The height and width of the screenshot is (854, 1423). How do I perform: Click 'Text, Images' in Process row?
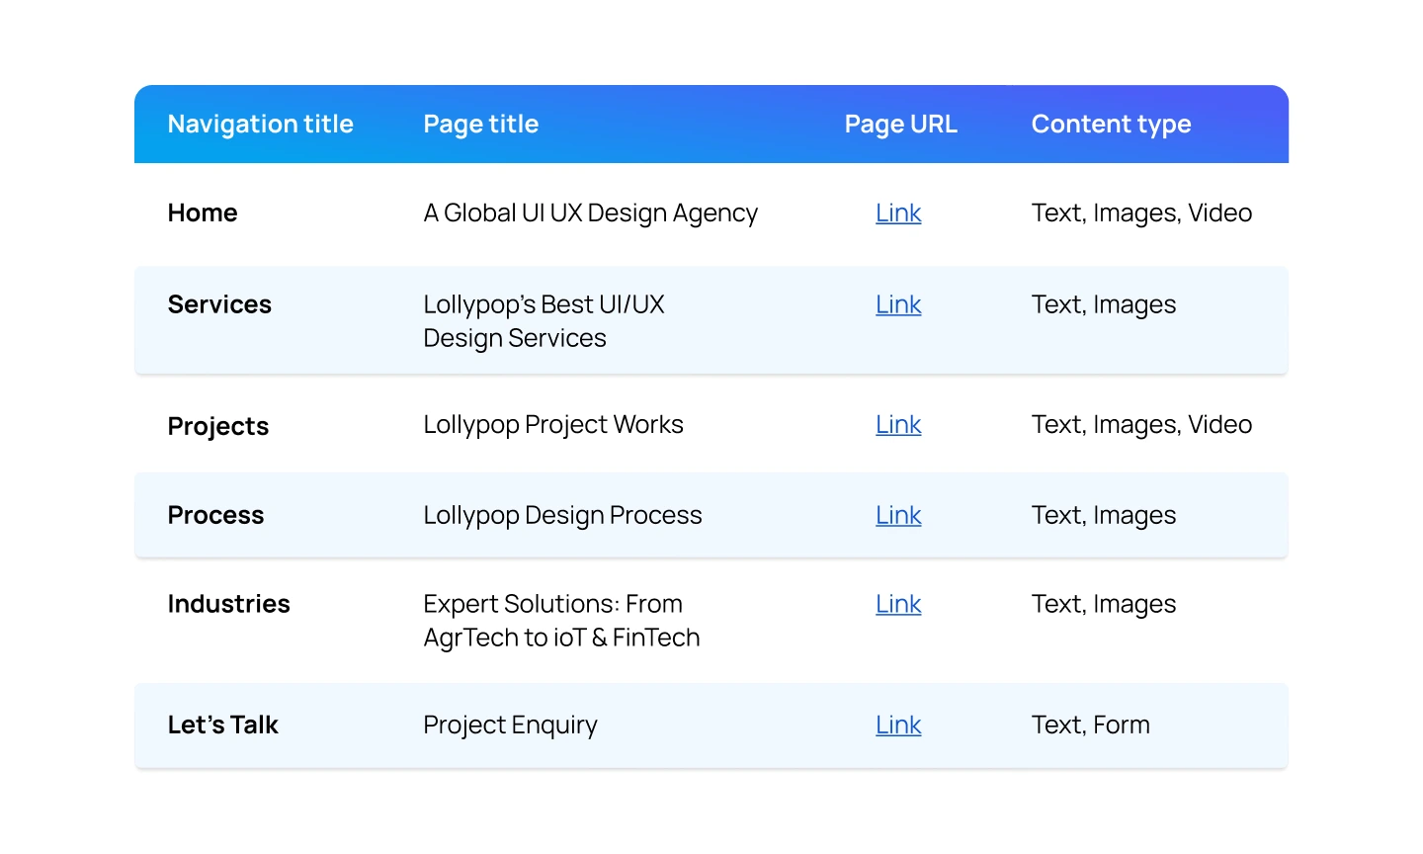pyautogui.click(x=1103, y=516)
